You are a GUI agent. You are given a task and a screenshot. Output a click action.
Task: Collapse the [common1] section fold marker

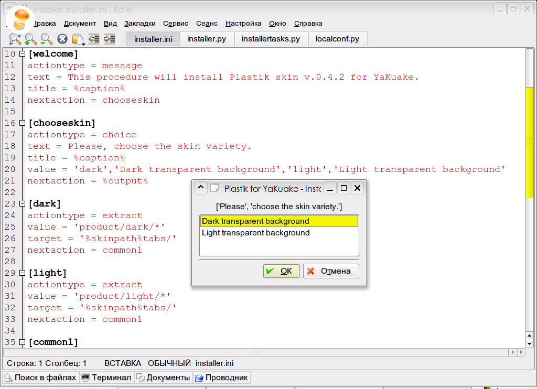(22, 342)
